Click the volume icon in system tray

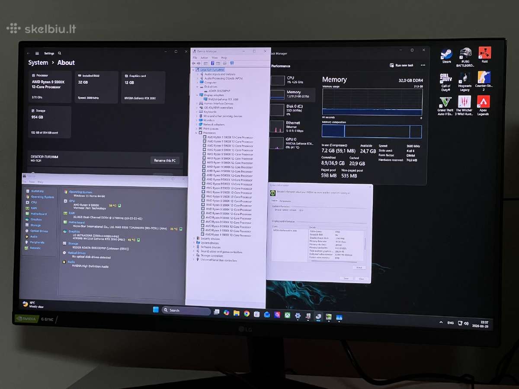point(466,323)
